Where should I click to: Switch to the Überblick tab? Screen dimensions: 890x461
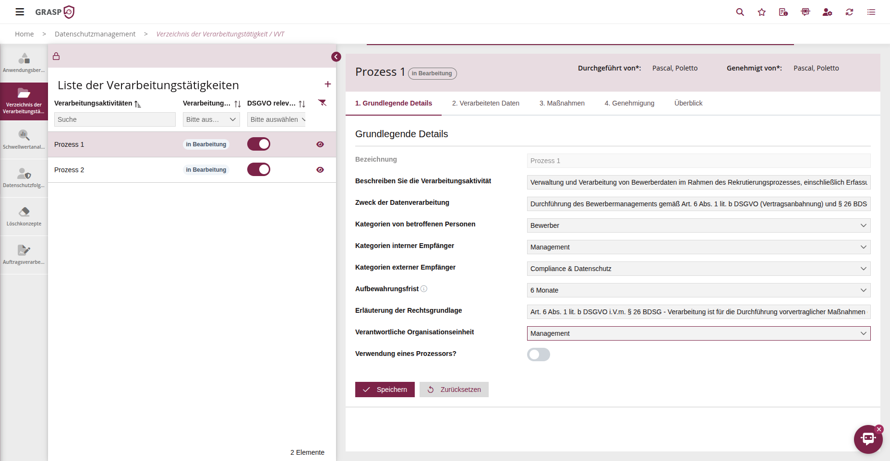688,103
